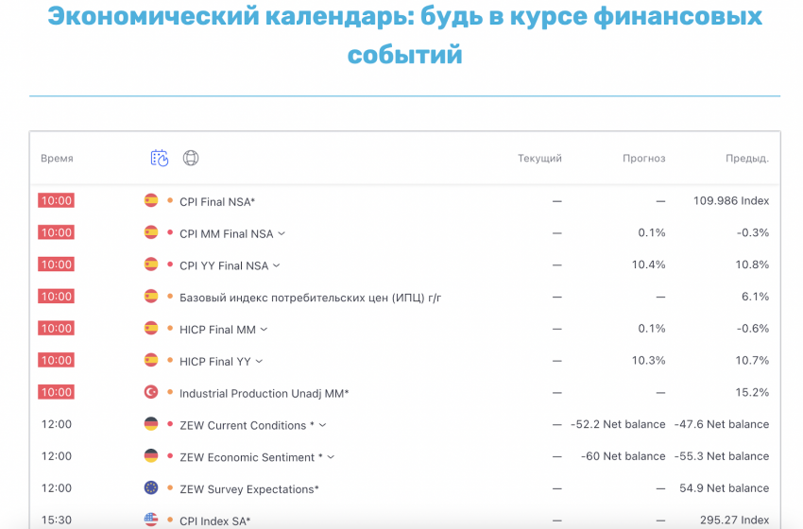
Task: Select Industrial Production Unadj MM* event
Action: point(265,393)
